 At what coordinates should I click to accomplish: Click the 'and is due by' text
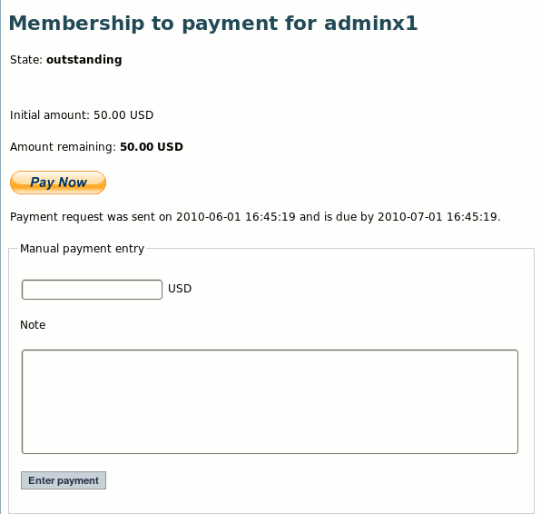point(337,217)
